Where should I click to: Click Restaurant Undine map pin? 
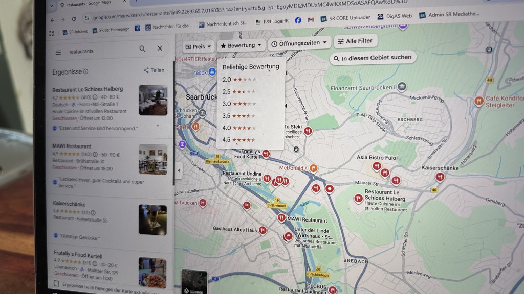[267, 178]
